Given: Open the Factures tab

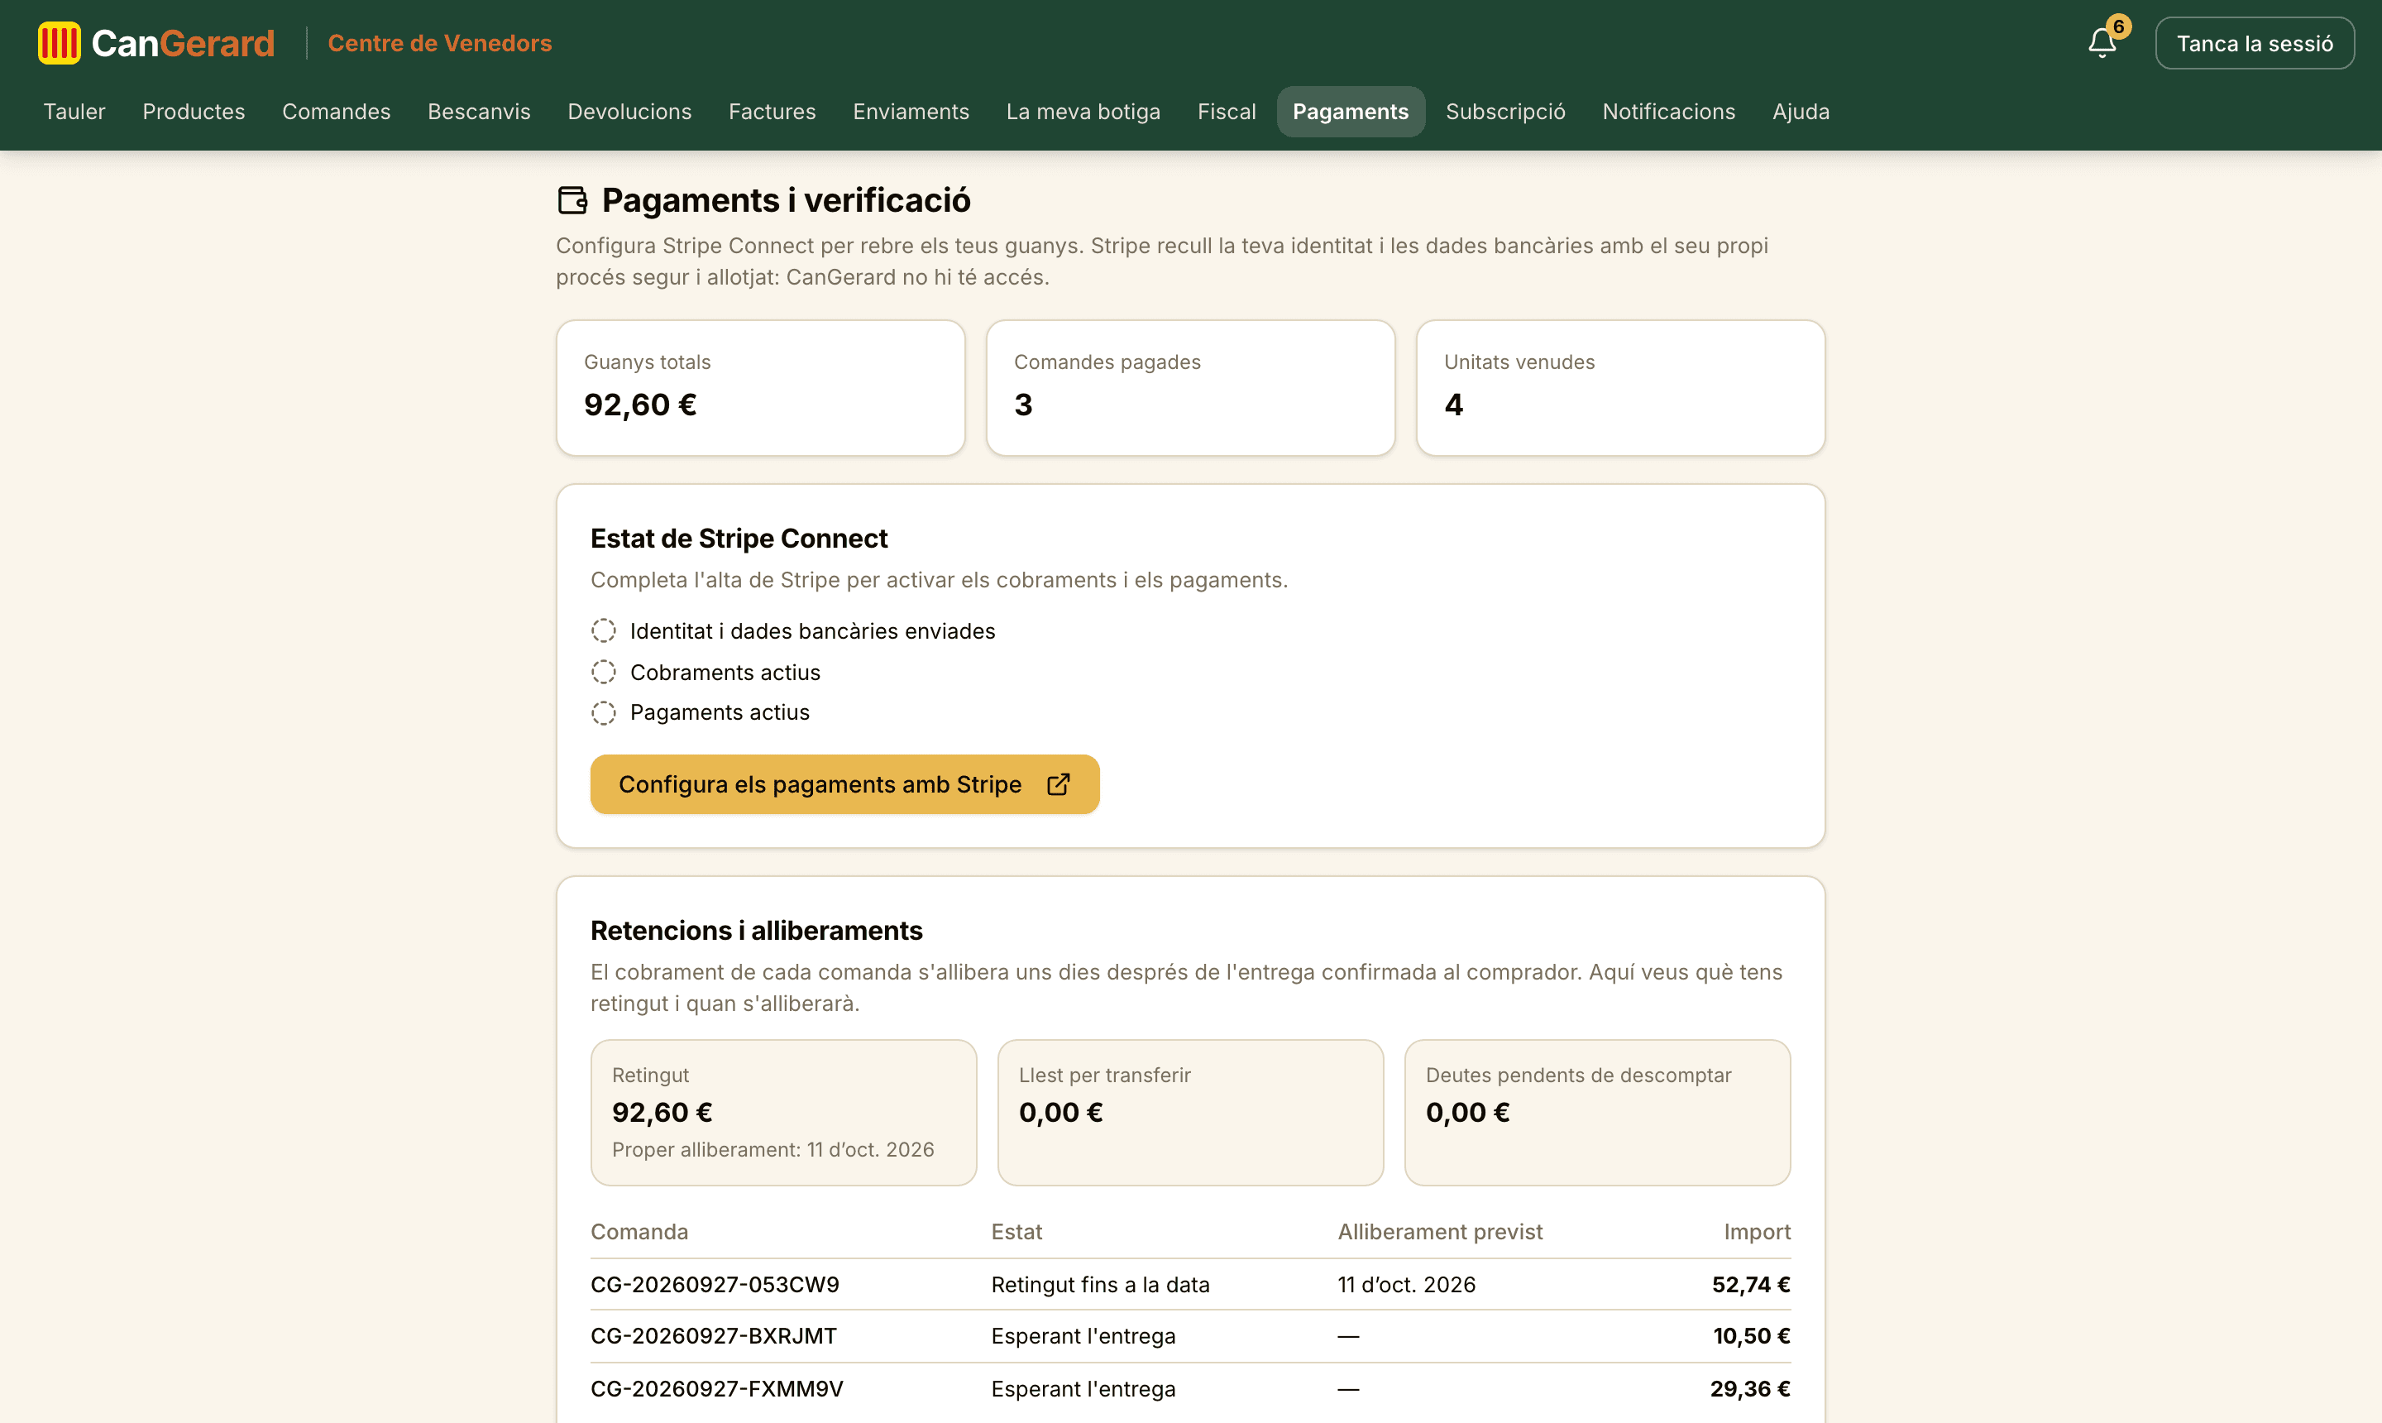Looking at the screenshot, I should pos(772,111).
